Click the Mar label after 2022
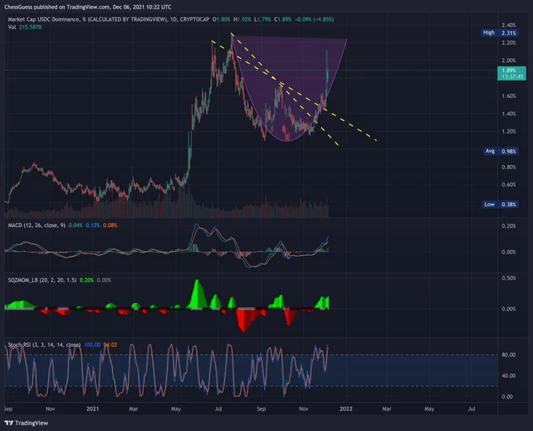Image resolution: width=533 pixels, height=431 pixels. click(x=387, y=408)
